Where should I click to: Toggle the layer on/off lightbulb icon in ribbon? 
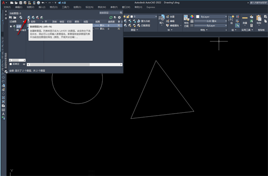[x=124, y=17]
